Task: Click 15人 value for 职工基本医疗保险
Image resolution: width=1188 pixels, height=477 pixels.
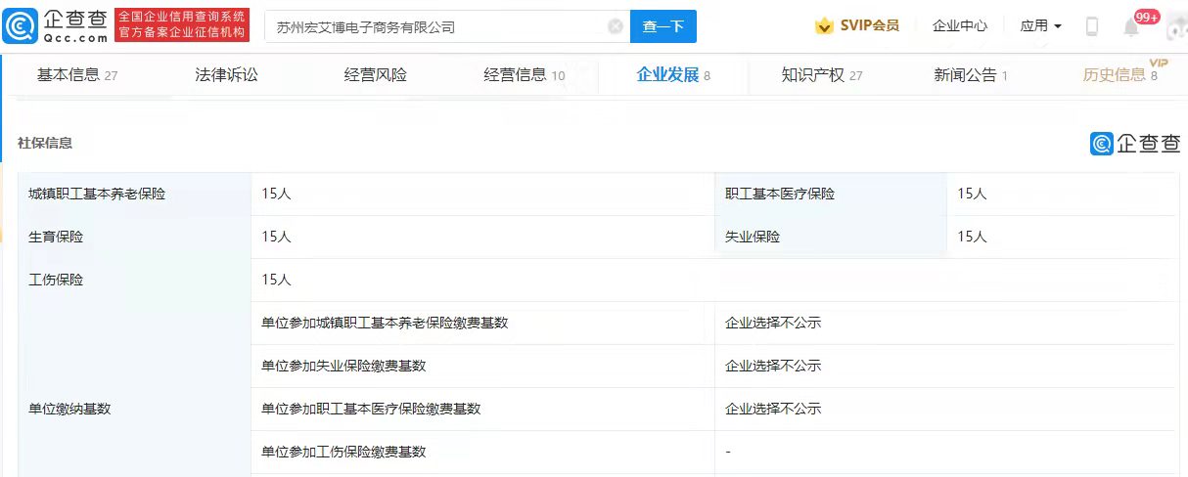Action: [972, 195]
